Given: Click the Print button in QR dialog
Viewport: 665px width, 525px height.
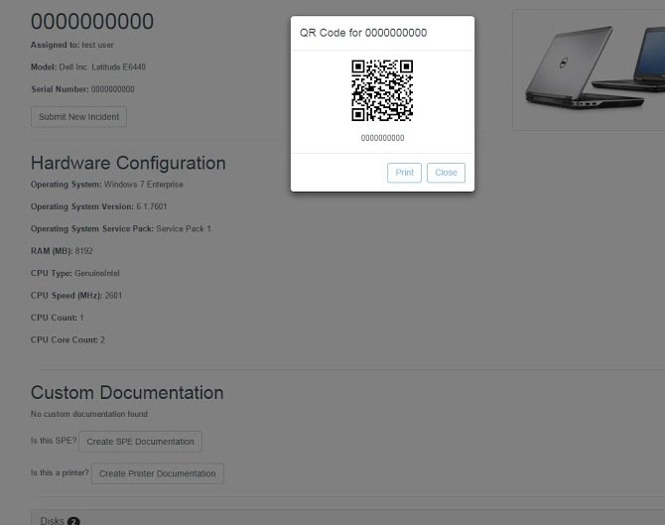Looking at the screenshot, I should (404, 173).
